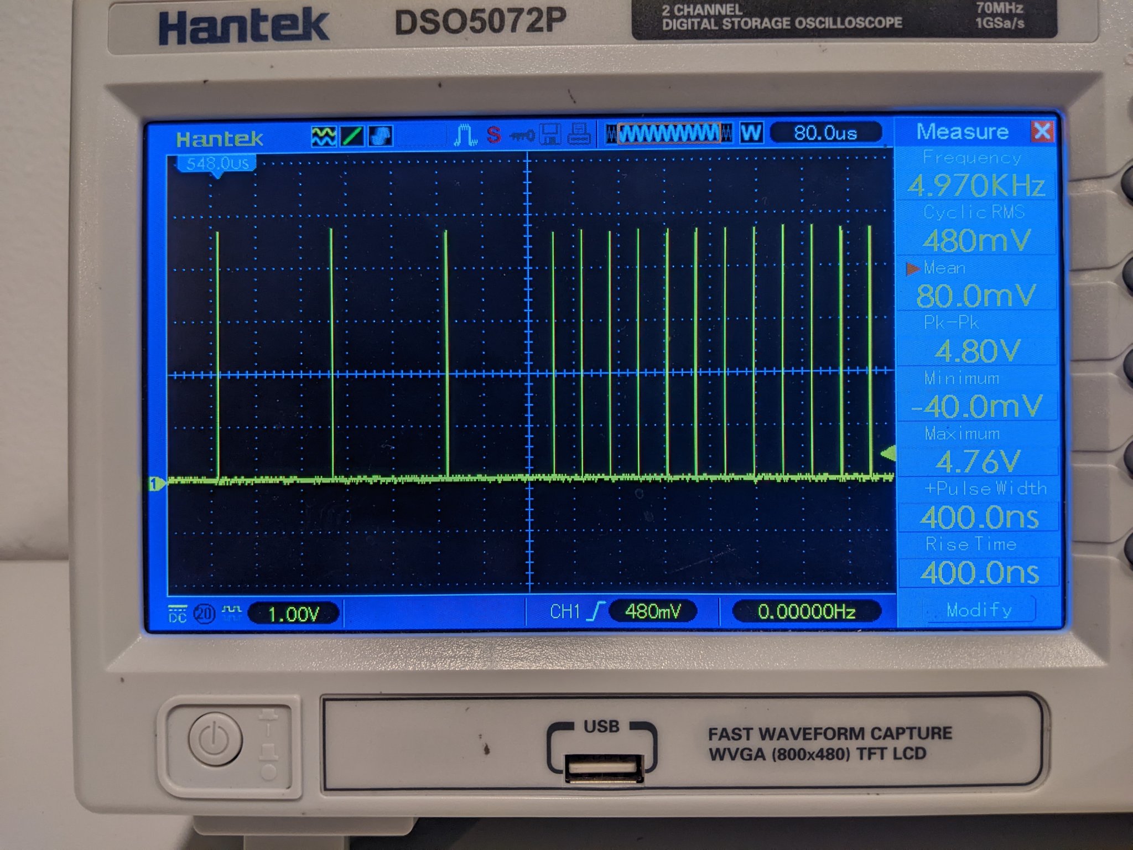Screen dimensions: 1133x850
Task: Push the power button on the oscilloscope
Action: click(x=215, y=738)
